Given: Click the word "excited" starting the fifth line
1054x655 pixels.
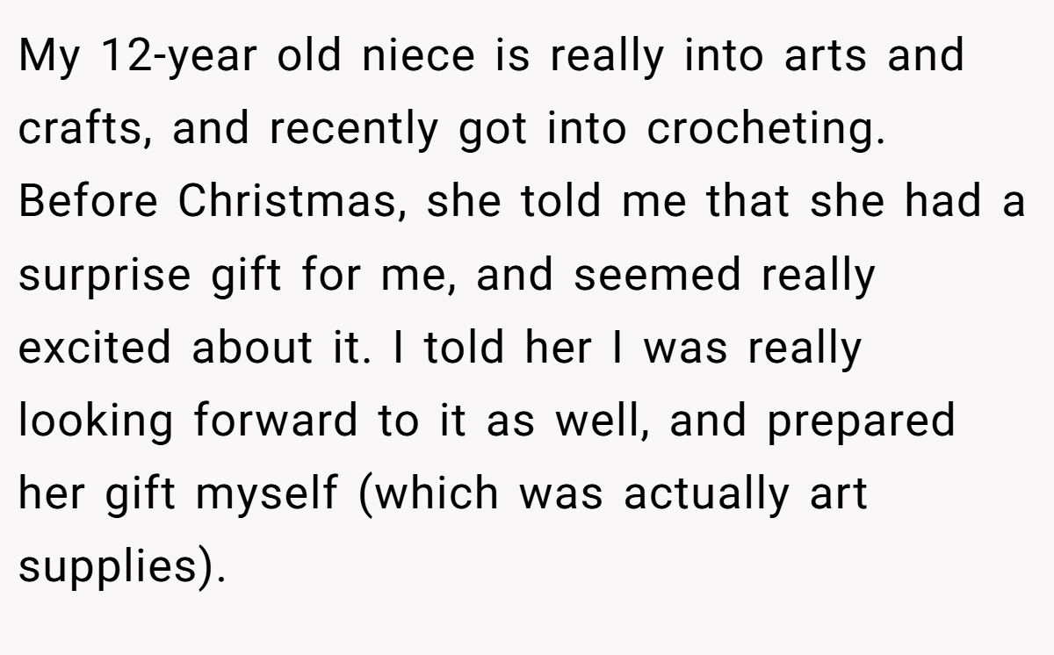Looking at the screenshot, I should coord(94,349).
